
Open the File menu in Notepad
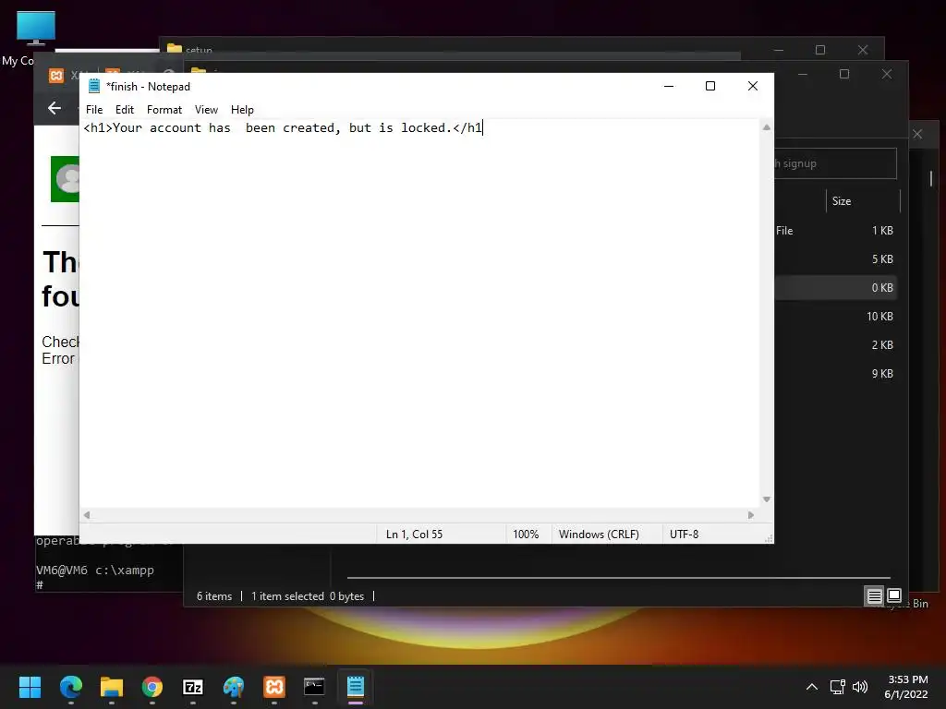(x=94, y=110)
